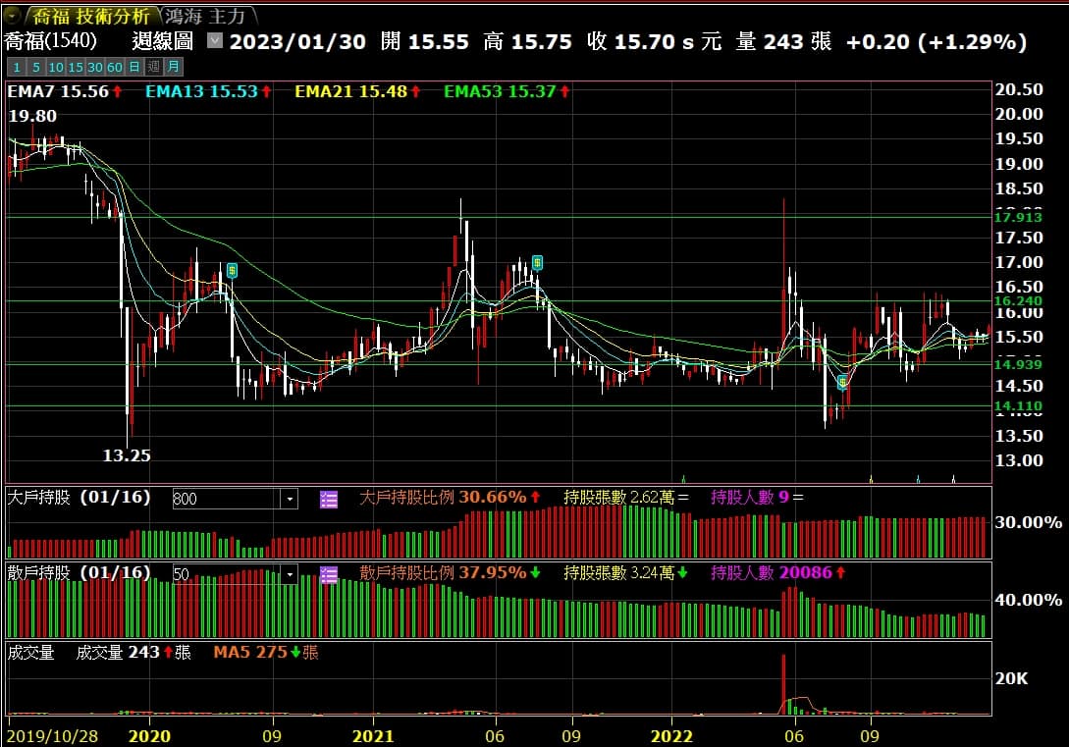Click the 800 input field in 大戶持股
The image size is (1069, 747).
[226, 499]
